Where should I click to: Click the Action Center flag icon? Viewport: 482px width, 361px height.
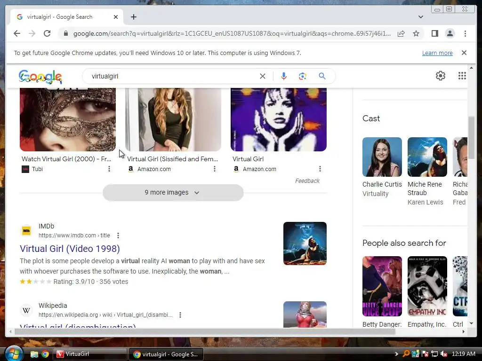pyautogui.click(x=425, y=354)
